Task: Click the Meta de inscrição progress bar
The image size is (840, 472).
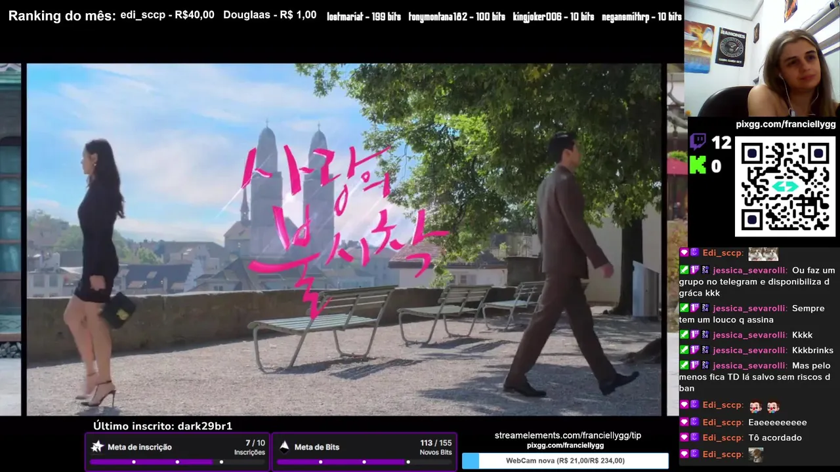Action: tap(177, 462)
